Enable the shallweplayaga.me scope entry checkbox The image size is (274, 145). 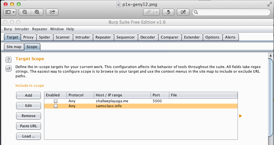[x=56, y=101]
